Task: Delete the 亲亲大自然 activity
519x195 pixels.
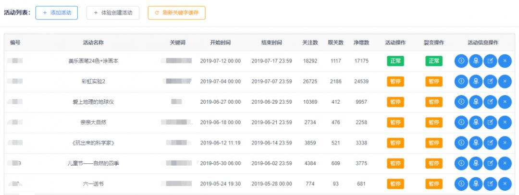Action: click(505, 122)
